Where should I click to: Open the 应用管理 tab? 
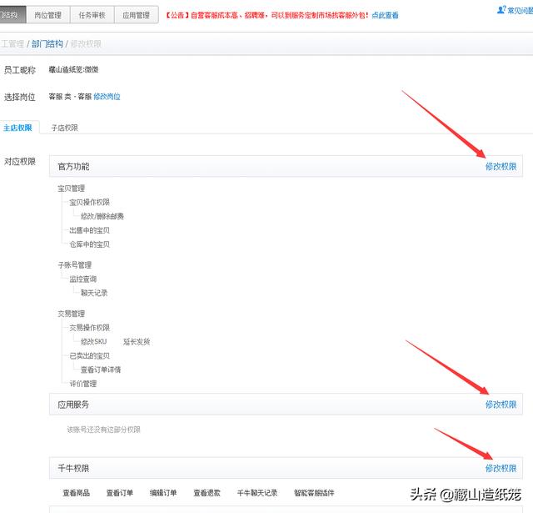coord(137,15)
